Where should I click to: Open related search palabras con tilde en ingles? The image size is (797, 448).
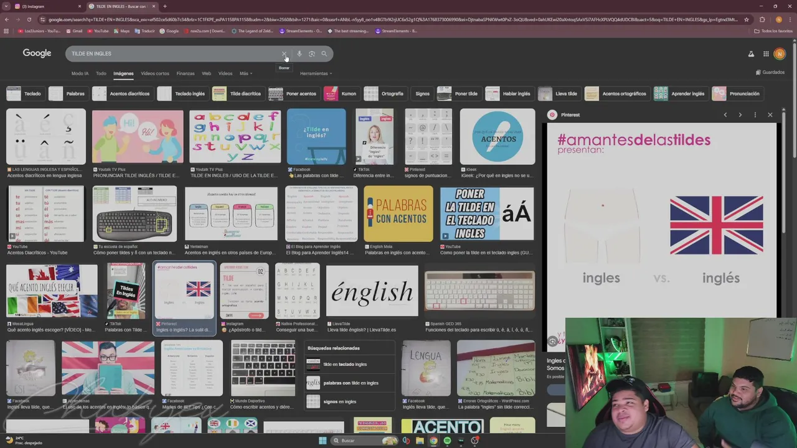click(350, 383)
